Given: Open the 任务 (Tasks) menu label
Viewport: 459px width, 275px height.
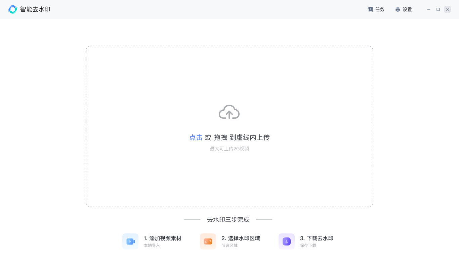Looking at the screenshot, I should pyautogui.click(x=380, y=9).
